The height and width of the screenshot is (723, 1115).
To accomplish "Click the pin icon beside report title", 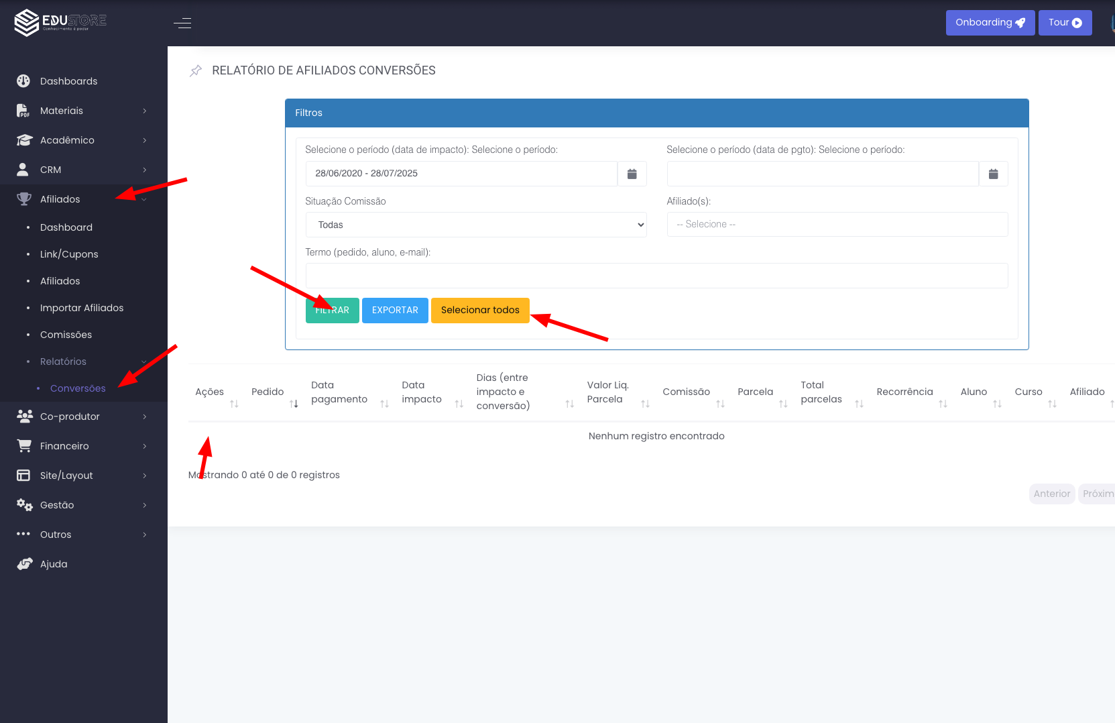I will tap(196, 71).
